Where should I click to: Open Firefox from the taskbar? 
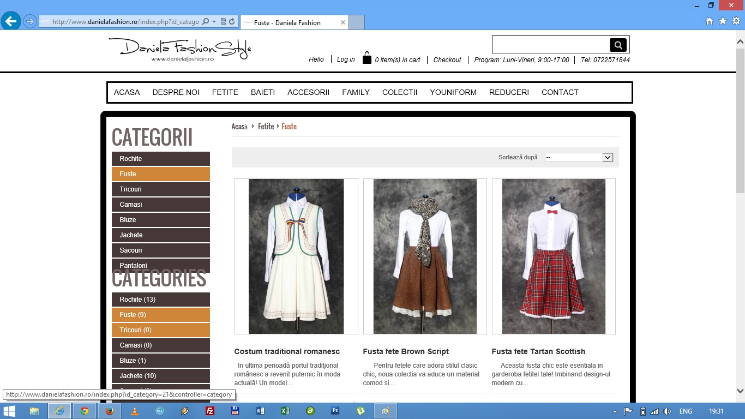coord(110,411)
